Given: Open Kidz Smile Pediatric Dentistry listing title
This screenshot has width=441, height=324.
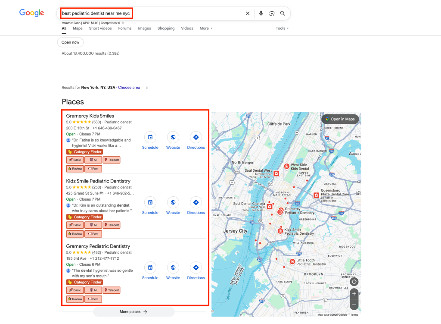Looking at the screenshot, I should pos(98,181).
